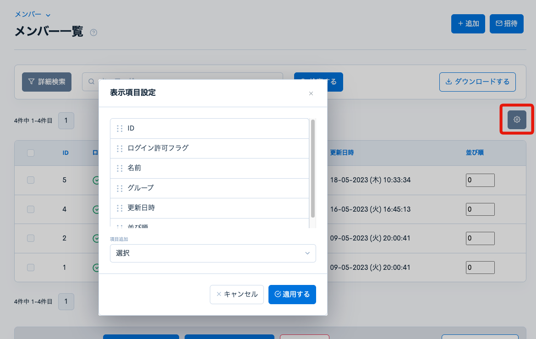Grab the drag handle for 更新日時 item
The height and width of the screenshot is (339, 536).
click(120, 208)
